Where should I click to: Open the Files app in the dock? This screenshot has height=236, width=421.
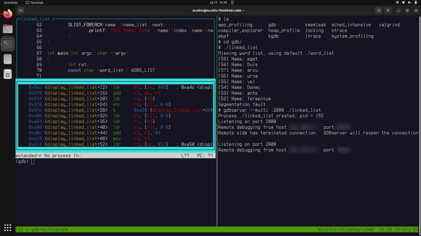[x=8, y=29]
